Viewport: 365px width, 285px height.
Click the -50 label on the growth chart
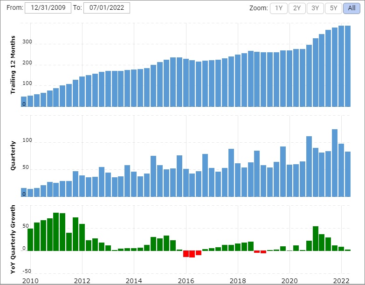pos(27,271)
